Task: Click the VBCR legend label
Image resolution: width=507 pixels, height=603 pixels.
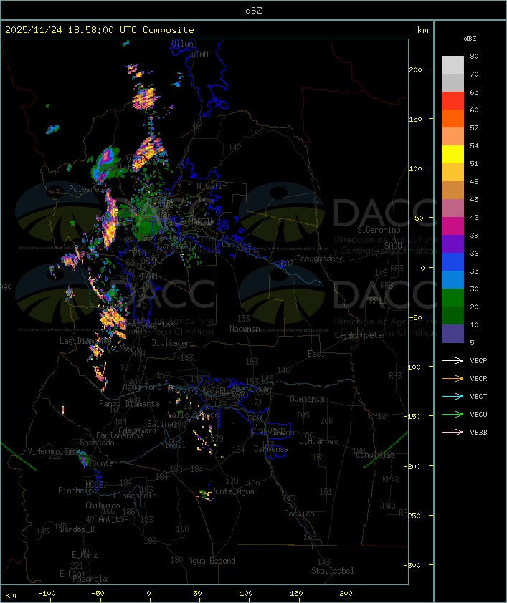Action: click(478, 378)
